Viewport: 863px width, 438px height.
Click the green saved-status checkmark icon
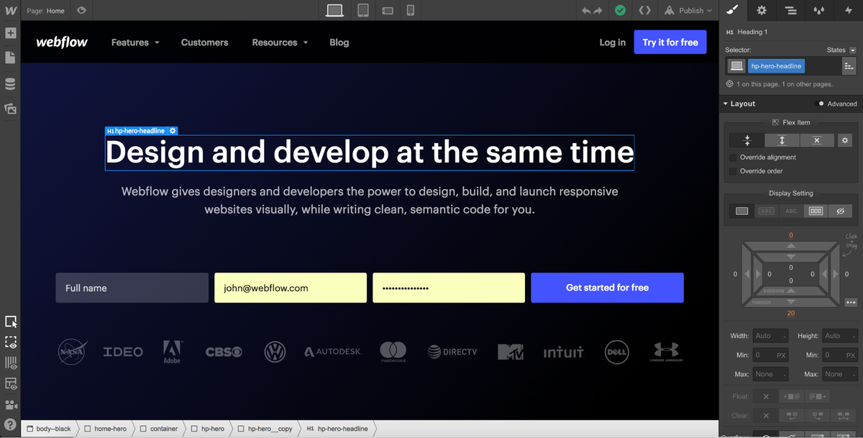[x=620, y=10]
